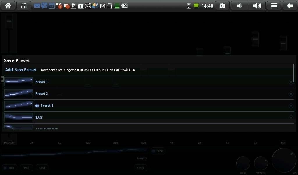Open the blue envelope mail notification

pyautogui.click(x=37, y=6)
